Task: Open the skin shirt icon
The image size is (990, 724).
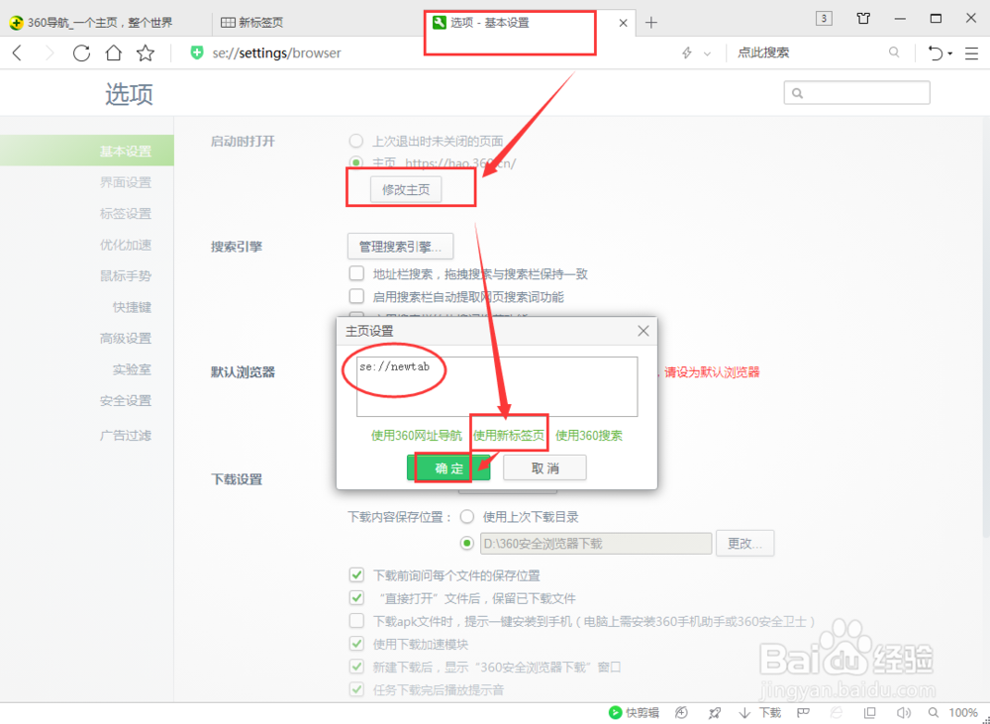Action: pyautogui.click(x=863, y=18)
